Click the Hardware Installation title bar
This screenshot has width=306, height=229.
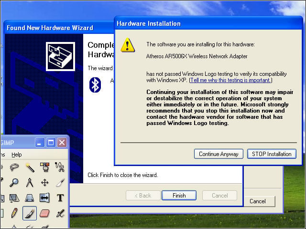tap(208, 23)
